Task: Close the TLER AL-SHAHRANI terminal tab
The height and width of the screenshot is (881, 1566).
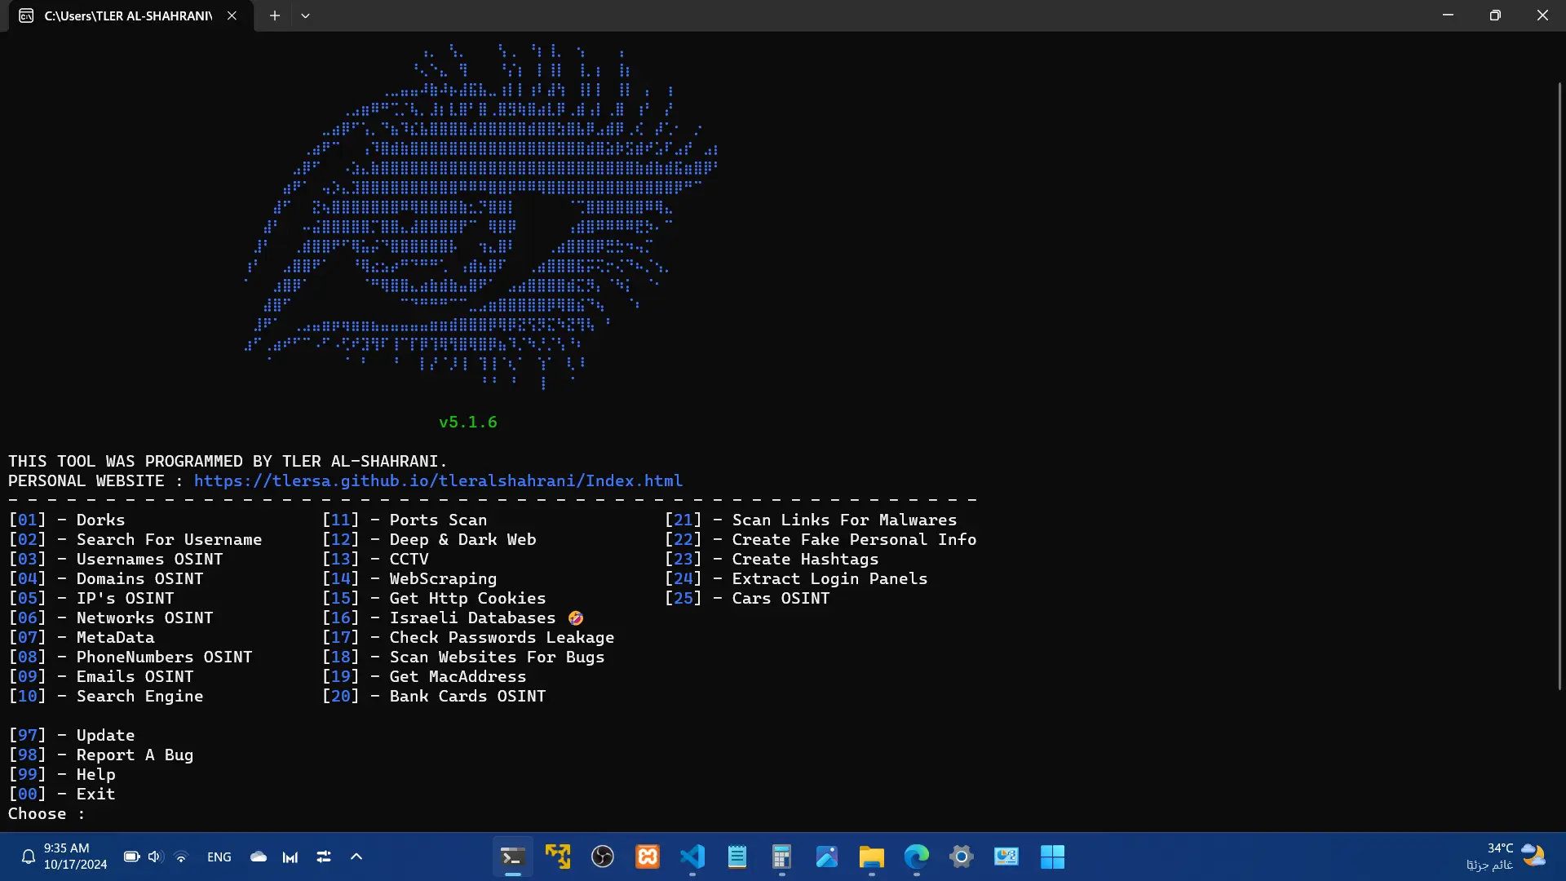Action: click(232, 15)
